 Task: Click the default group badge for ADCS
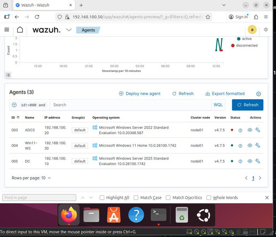click(x=79, y=130)
